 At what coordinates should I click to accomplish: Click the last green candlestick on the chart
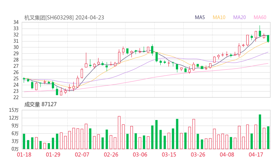(268, 39)
